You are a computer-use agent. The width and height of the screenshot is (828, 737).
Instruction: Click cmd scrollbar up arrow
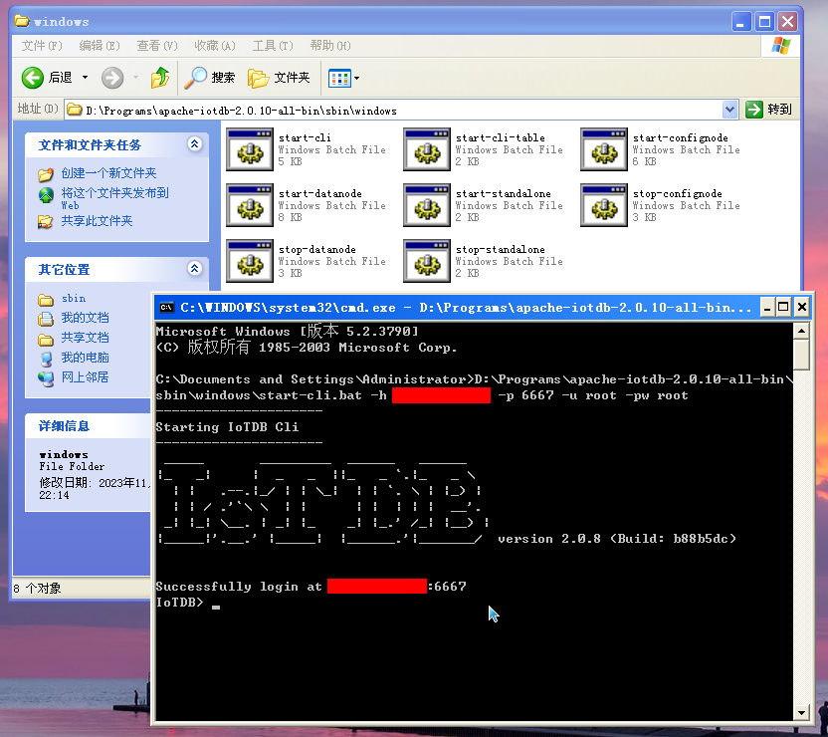click(x=801, y=332)
